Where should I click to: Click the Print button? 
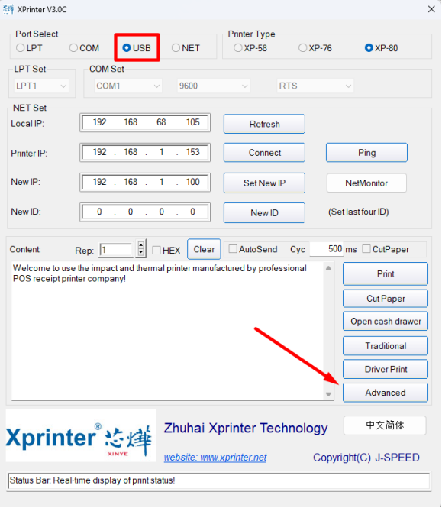click(x=386, y=273)
